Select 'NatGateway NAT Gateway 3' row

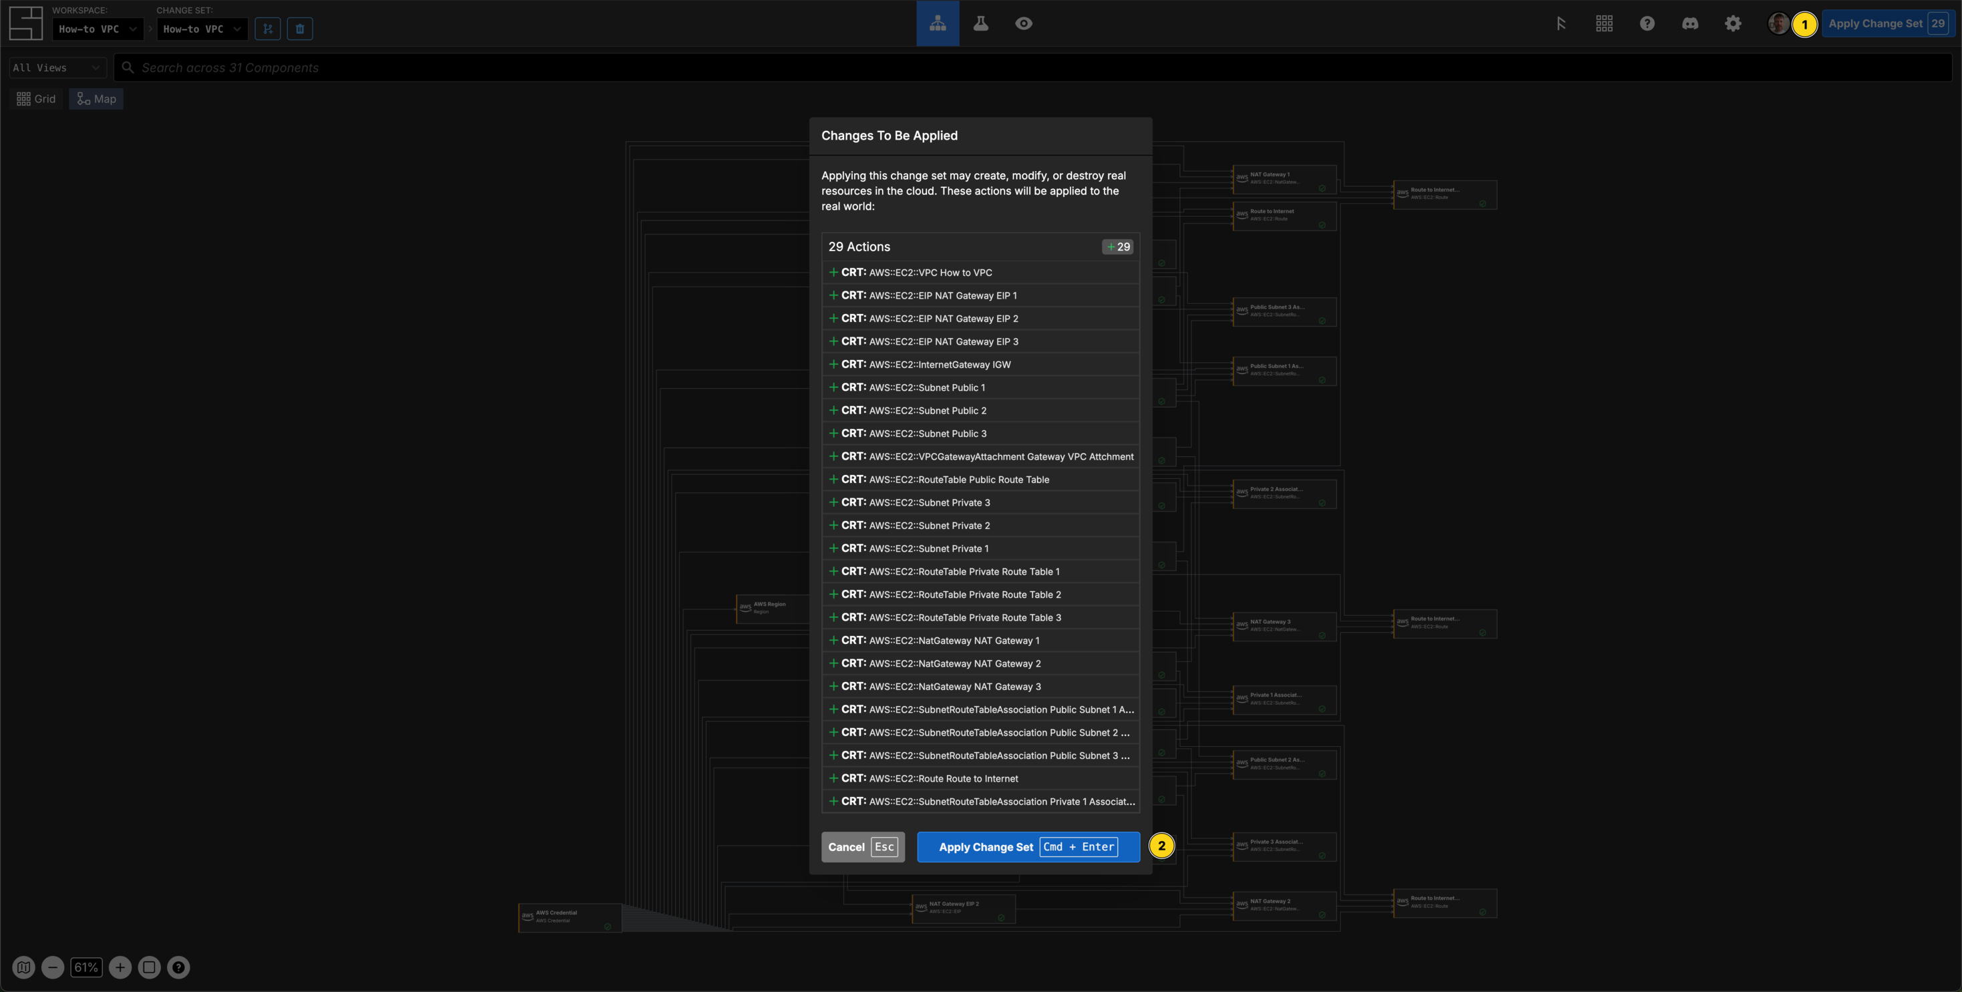[x=980, y=687]
